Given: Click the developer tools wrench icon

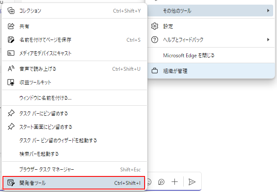Looking at the screenshot, I should point(11,183).
